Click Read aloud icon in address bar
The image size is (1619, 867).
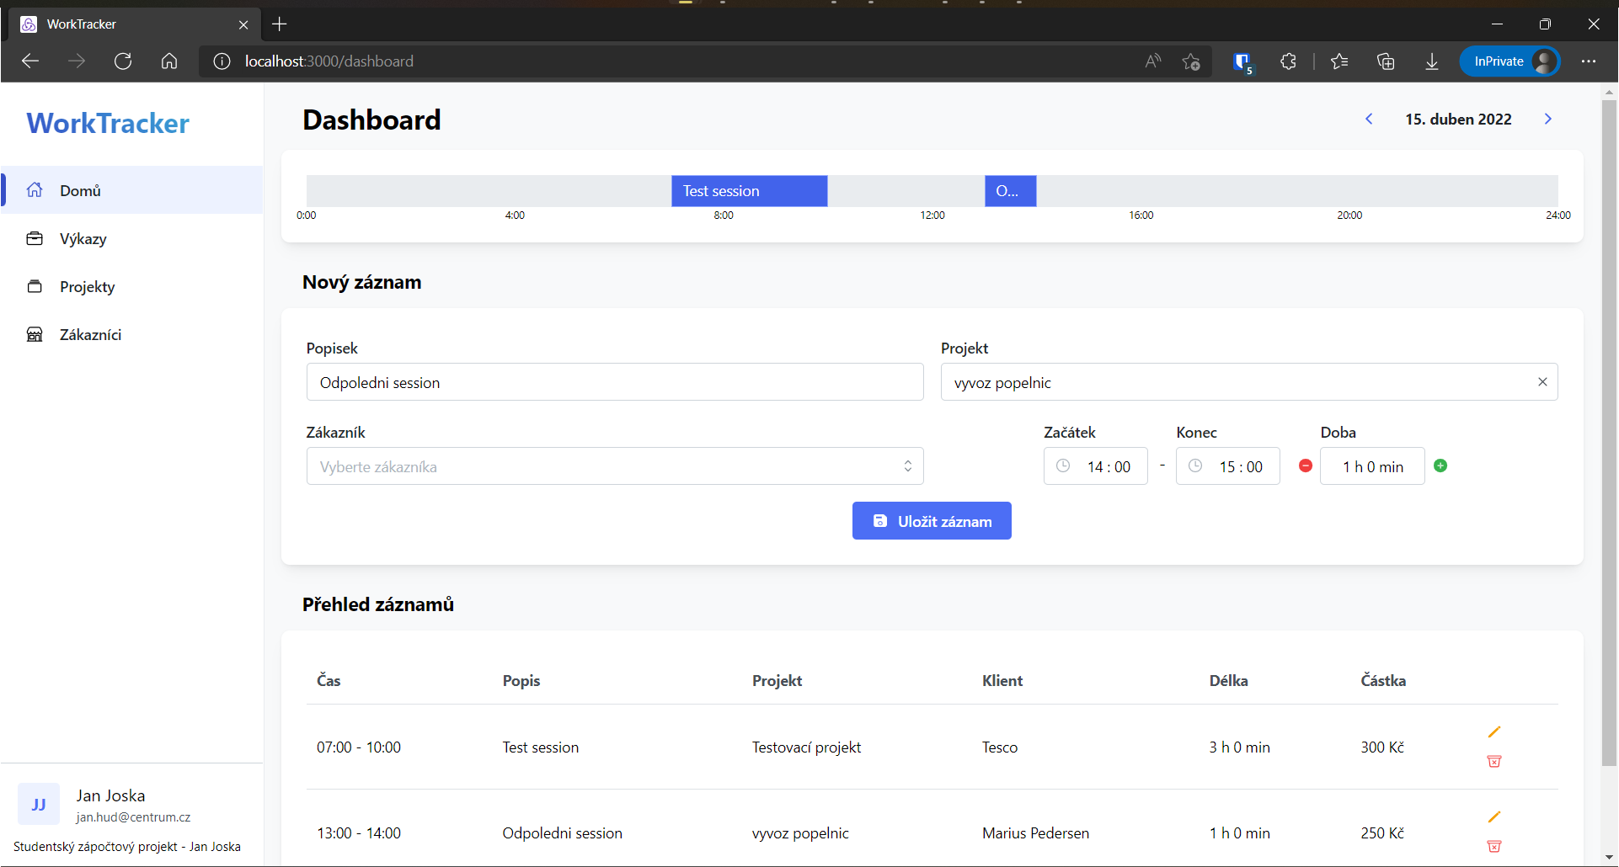tap(1152, 61)
